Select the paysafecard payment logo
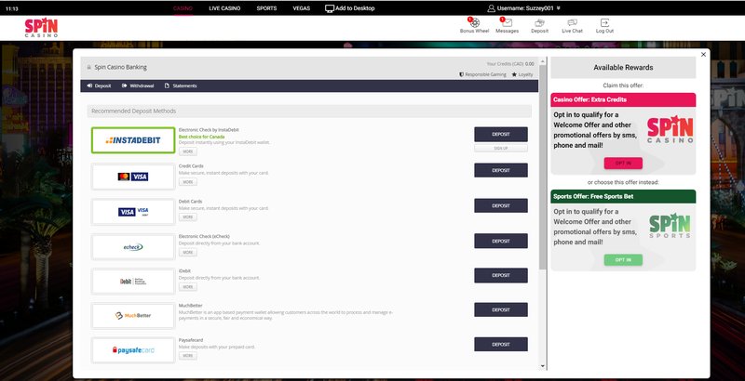 pyautogui.click(x=133, y=350)
